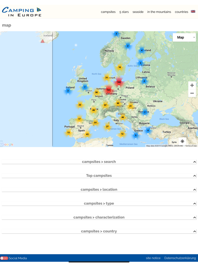
Task: Open the campsites menu item
Action: (x=108, y=12)
